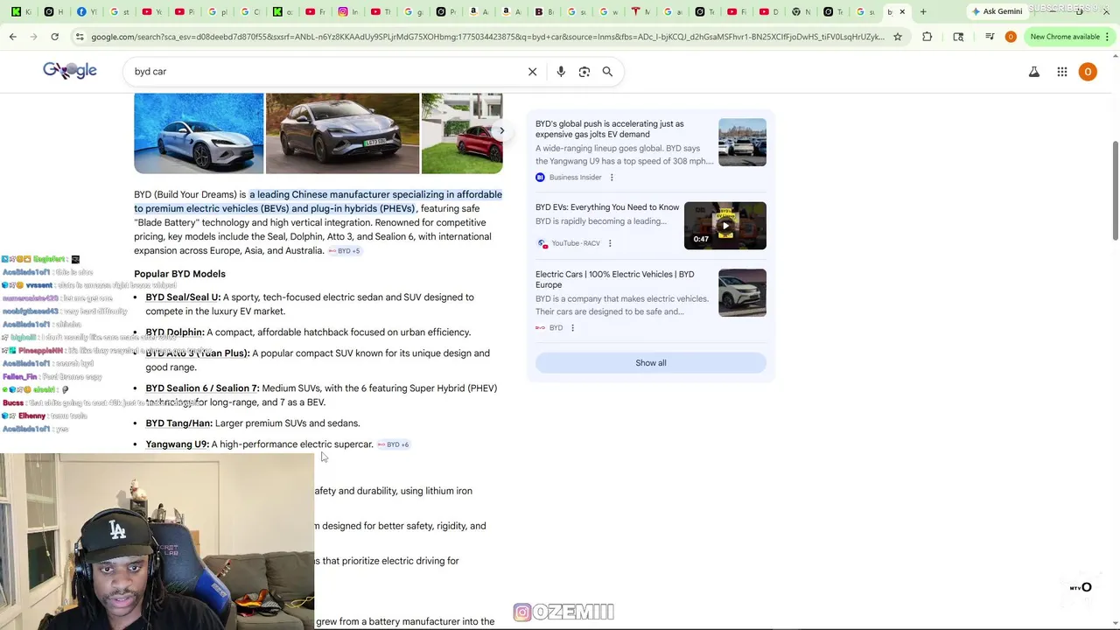This screenshot has height=630, width=1120.
Task: Open the Chrome profile avatar in toolbar
Action: (1011, 37)
